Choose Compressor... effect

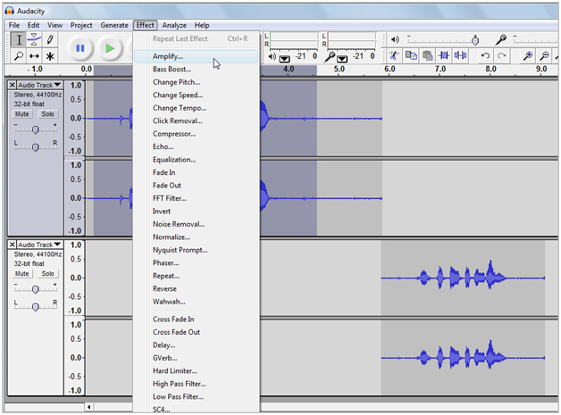(x=196, y=134)
